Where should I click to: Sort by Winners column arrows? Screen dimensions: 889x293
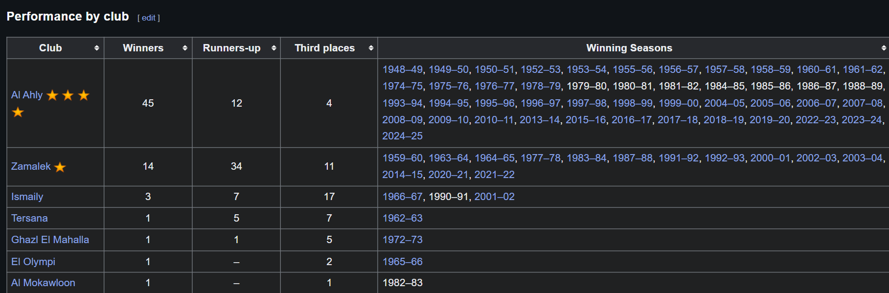(x=185, y=48)
